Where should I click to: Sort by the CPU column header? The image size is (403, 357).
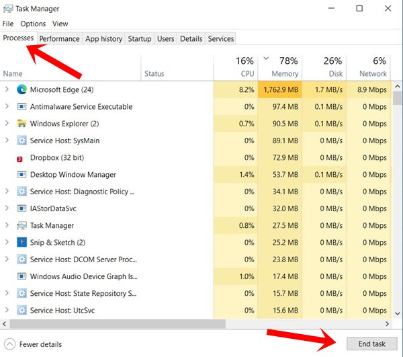coord(236,67)
